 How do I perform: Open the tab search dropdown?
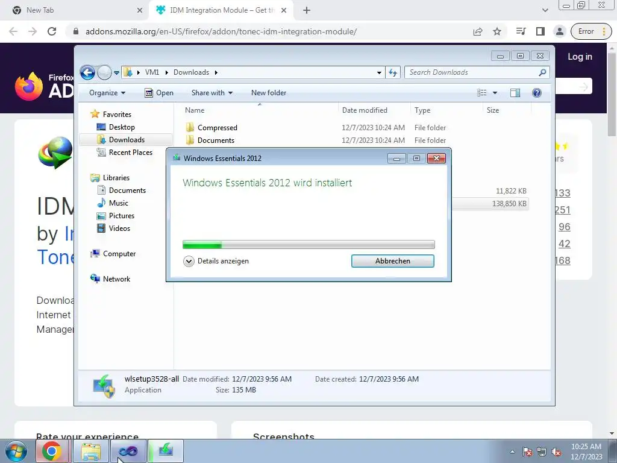pyautogui.click(x=545, y=10)
